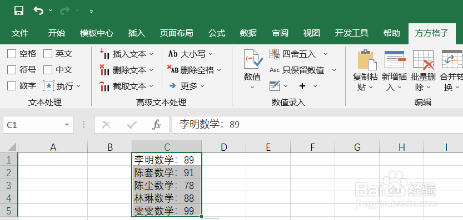The width and height of the screenshot is (463, 220).
Task: Expand the 四舍五入 dropdown arrow
Action: pyautogui.click(x=326, y=54)
